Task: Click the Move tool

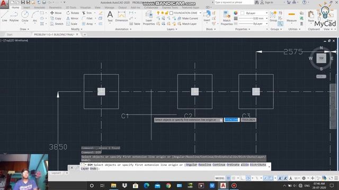Action: pos(56,13)
